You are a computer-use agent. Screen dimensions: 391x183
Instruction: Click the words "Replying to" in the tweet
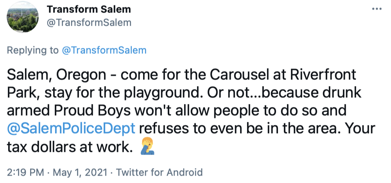click(33, 50)
